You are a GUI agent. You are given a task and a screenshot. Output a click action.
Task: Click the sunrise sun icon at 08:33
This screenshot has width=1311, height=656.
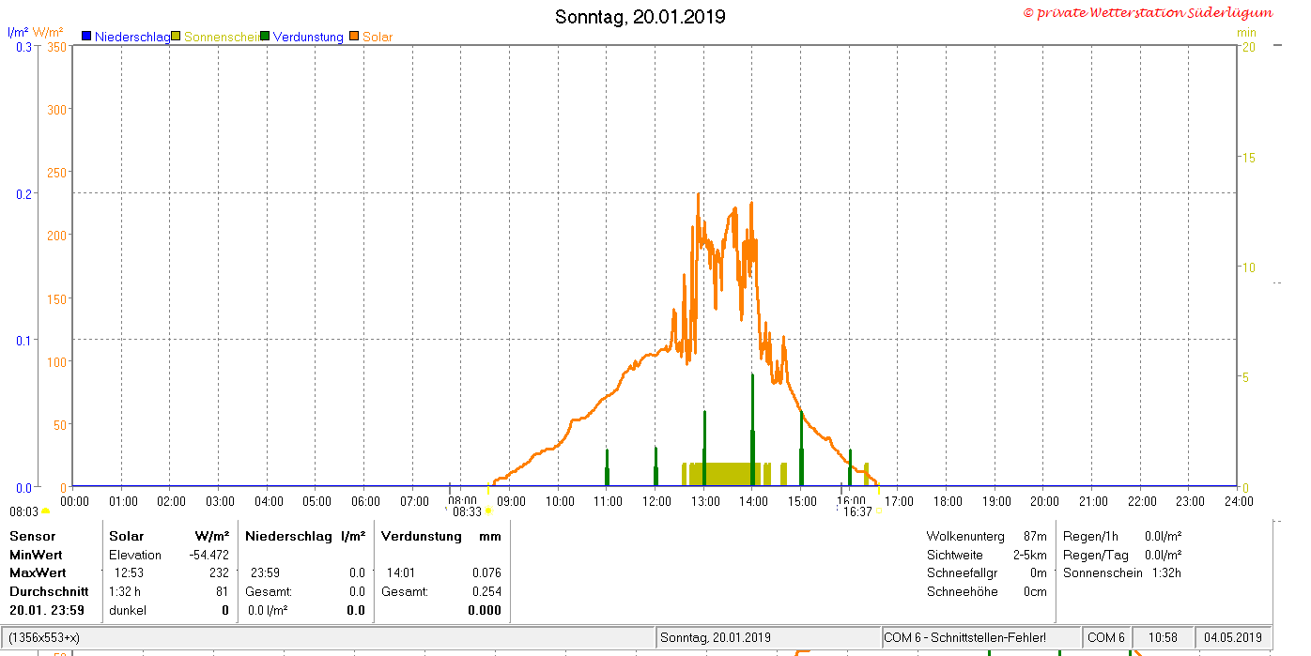488,511
